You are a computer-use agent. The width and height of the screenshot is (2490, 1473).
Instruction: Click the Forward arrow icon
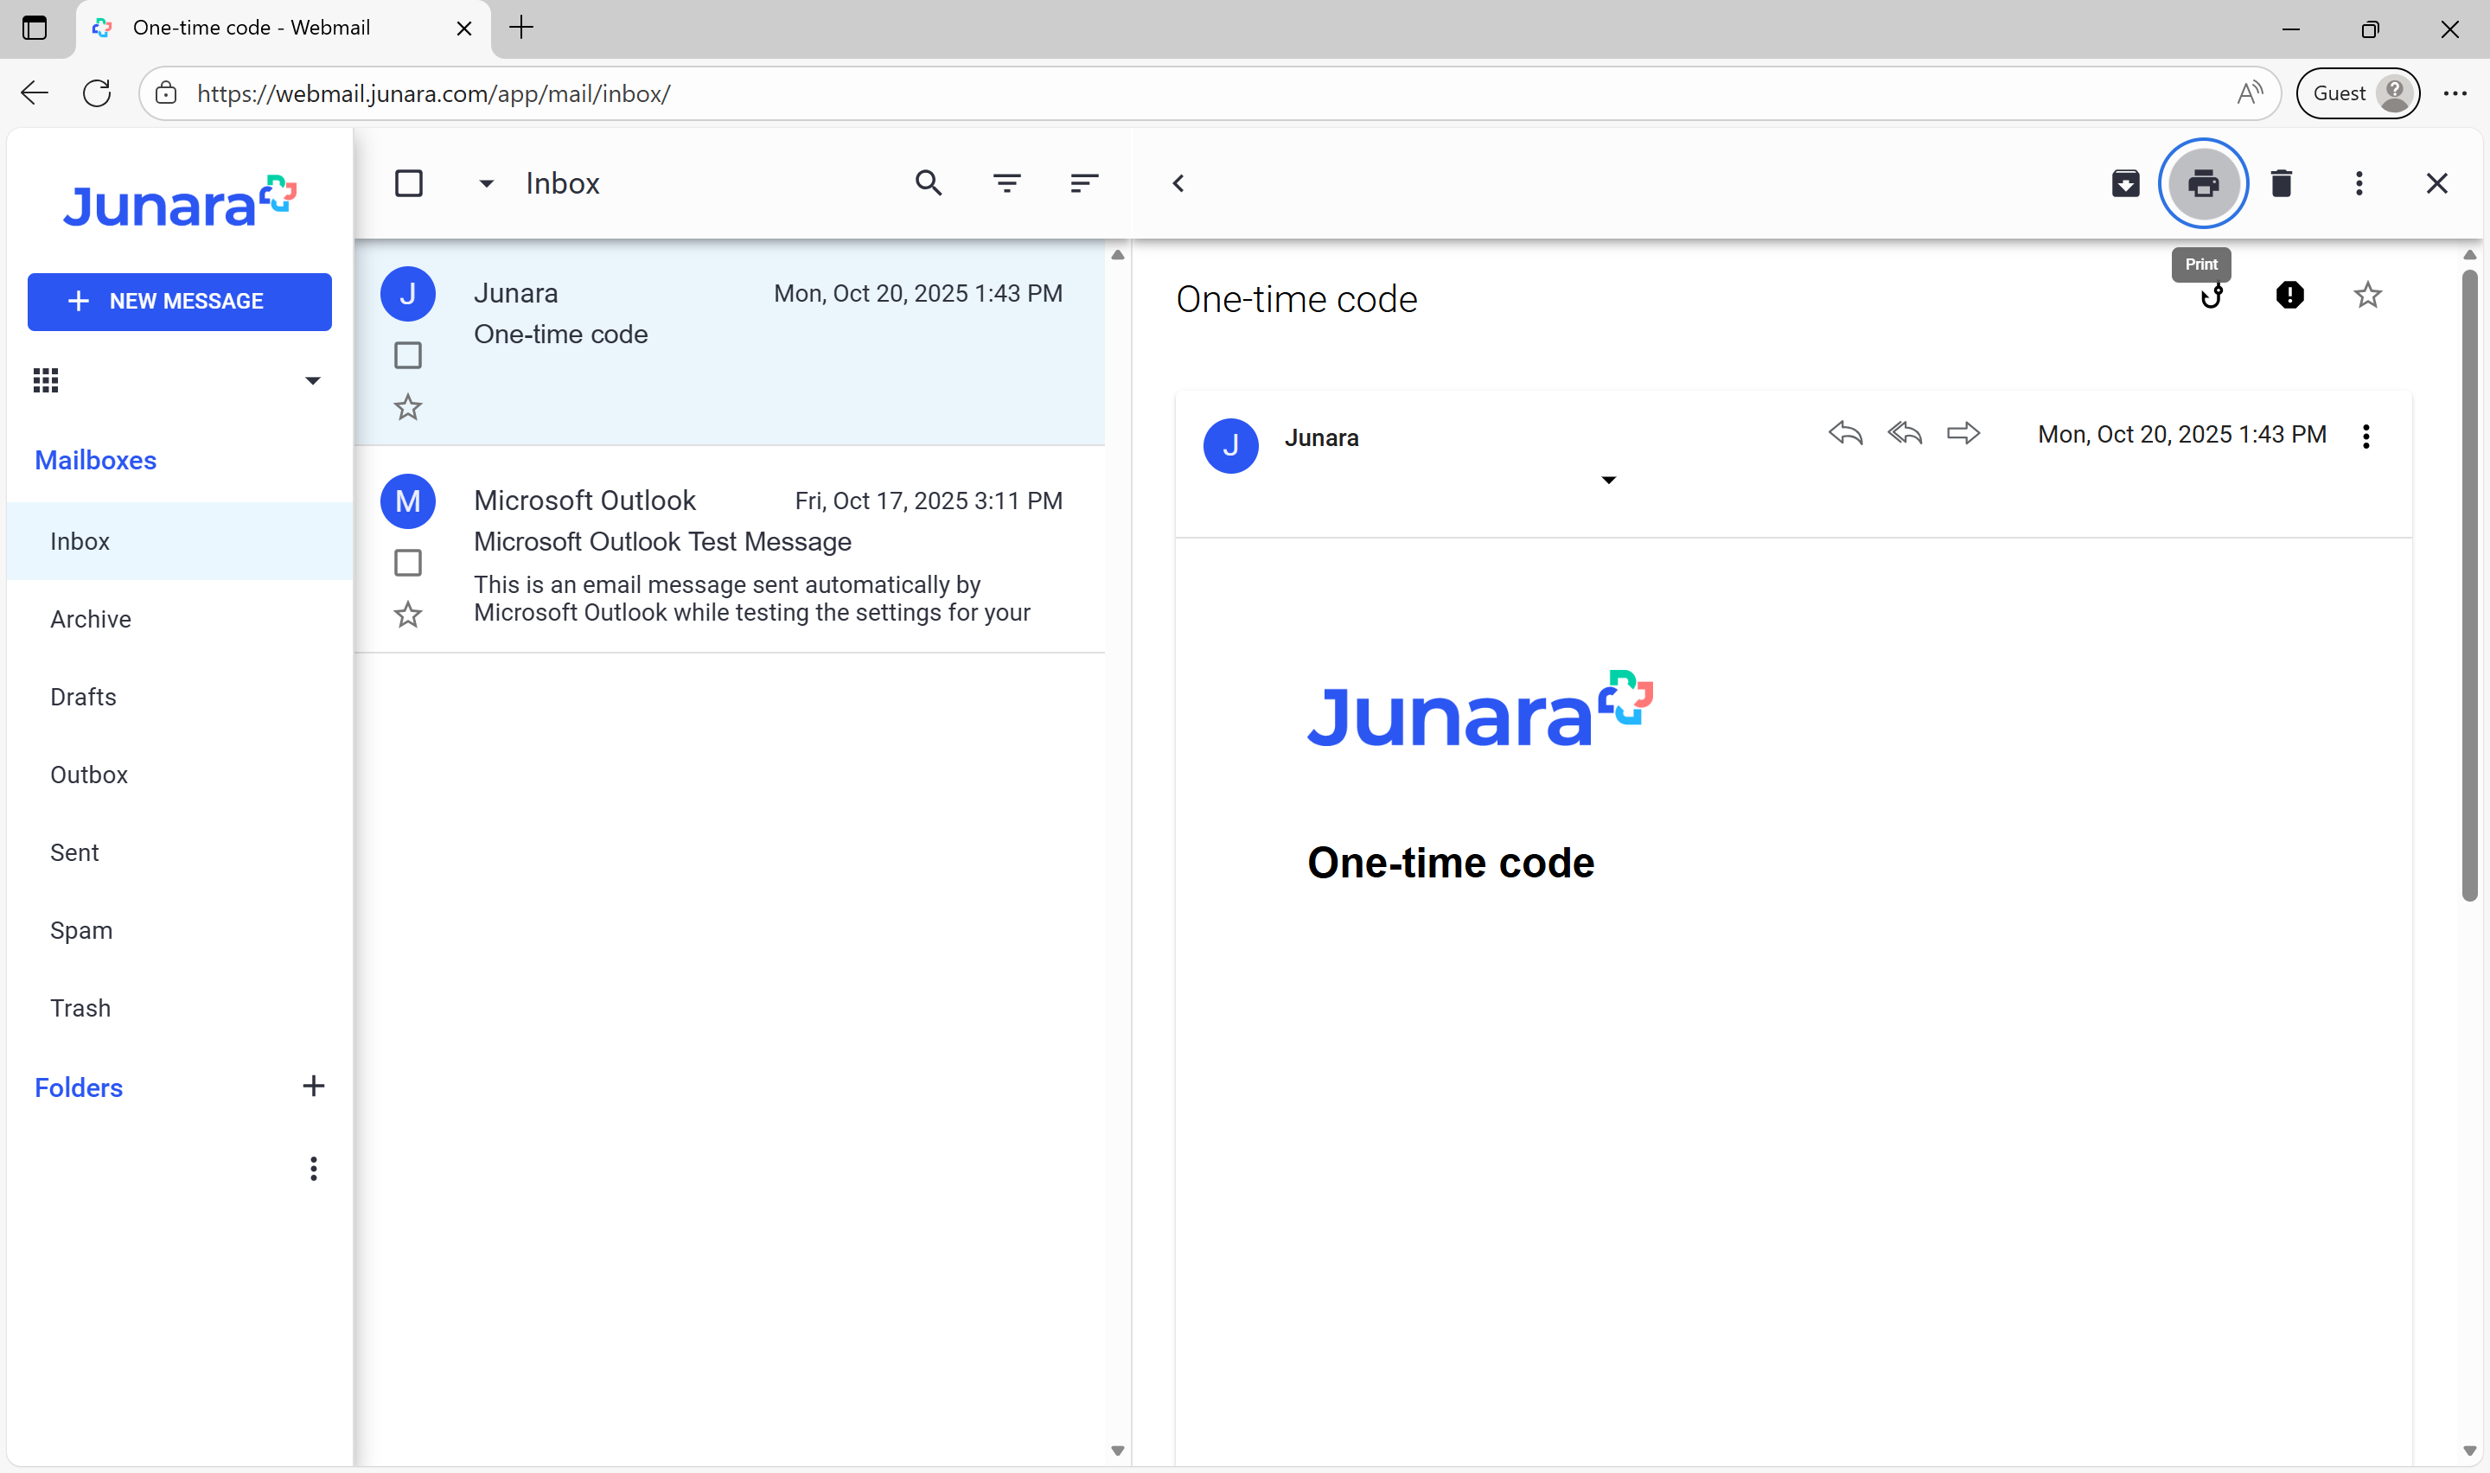(1963, 434)
